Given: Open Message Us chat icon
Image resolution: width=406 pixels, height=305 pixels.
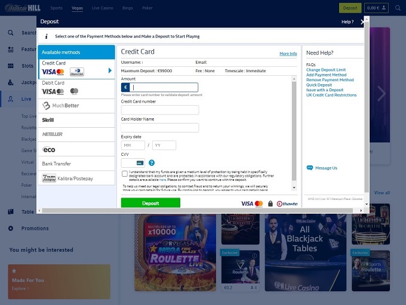Looking at the screenshot, I should (x=309, y=168).
